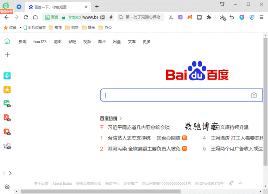Screen dimensions: 268x194
Task: Expand the favorites dropdown arrow
Action: coord(21,28)
